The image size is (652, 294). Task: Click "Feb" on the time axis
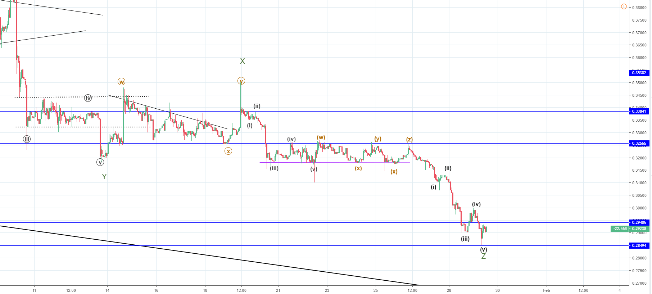click(547, 290)
